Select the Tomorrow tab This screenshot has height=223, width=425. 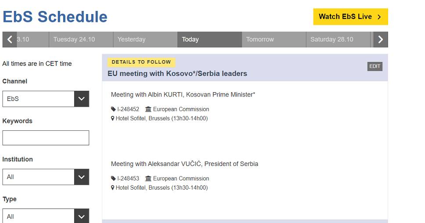click(x=274, y=40)
